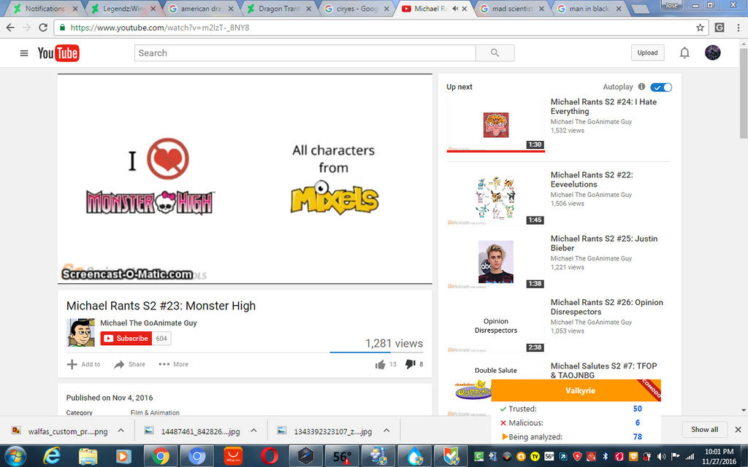The height and width of the screenshot is (467, 748).
Task: Open Michael Salutes S2 #7 video link
Action: click(603, 370)
